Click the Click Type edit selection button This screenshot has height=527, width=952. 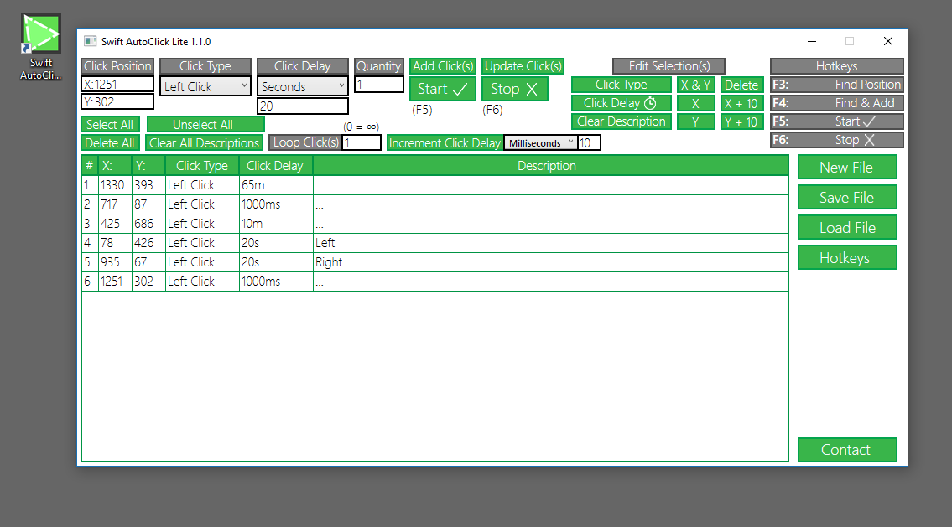coord(622,85)
